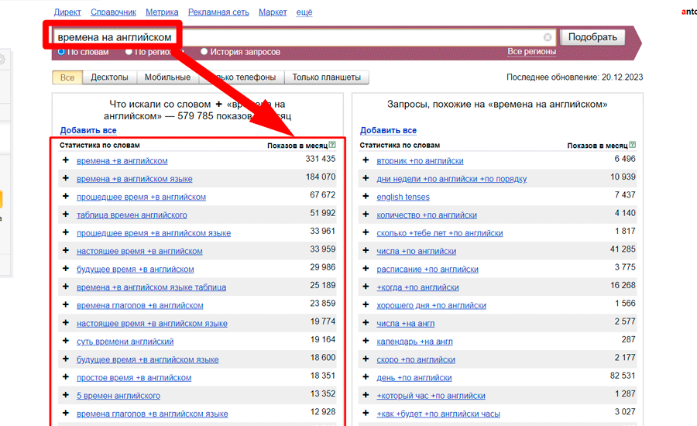
Task: Open '+как +будет +по английски часы' link
Action: pos(438,414)
